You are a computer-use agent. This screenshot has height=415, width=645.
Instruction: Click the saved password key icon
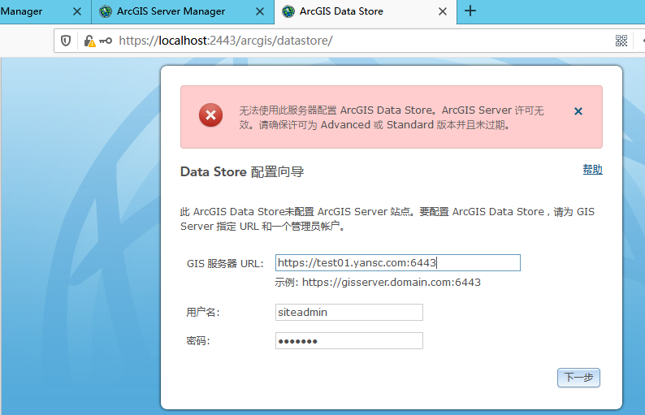click(x=106, y=41)
